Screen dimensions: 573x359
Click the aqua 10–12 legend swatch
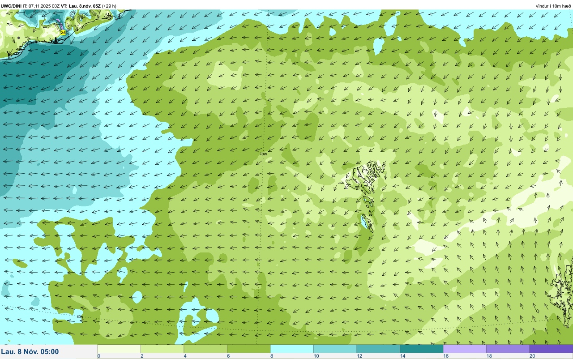click(335, 349)
